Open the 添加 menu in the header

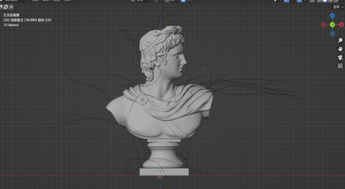click(x=57, y=1)
